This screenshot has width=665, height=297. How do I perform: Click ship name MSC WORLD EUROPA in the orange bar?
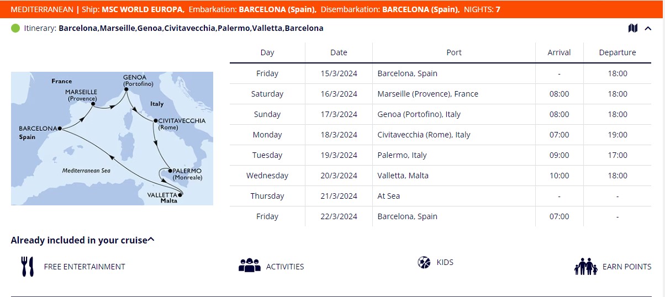click(x=143, y=9)
